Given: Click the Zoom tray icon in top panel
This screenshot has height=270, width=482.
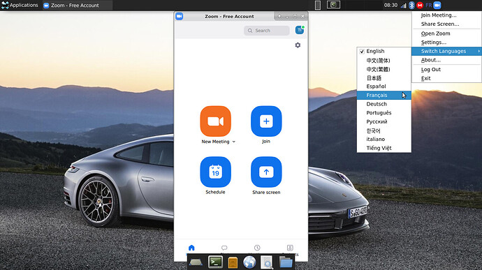Looking at the screenshot, I should click(437, 5).
